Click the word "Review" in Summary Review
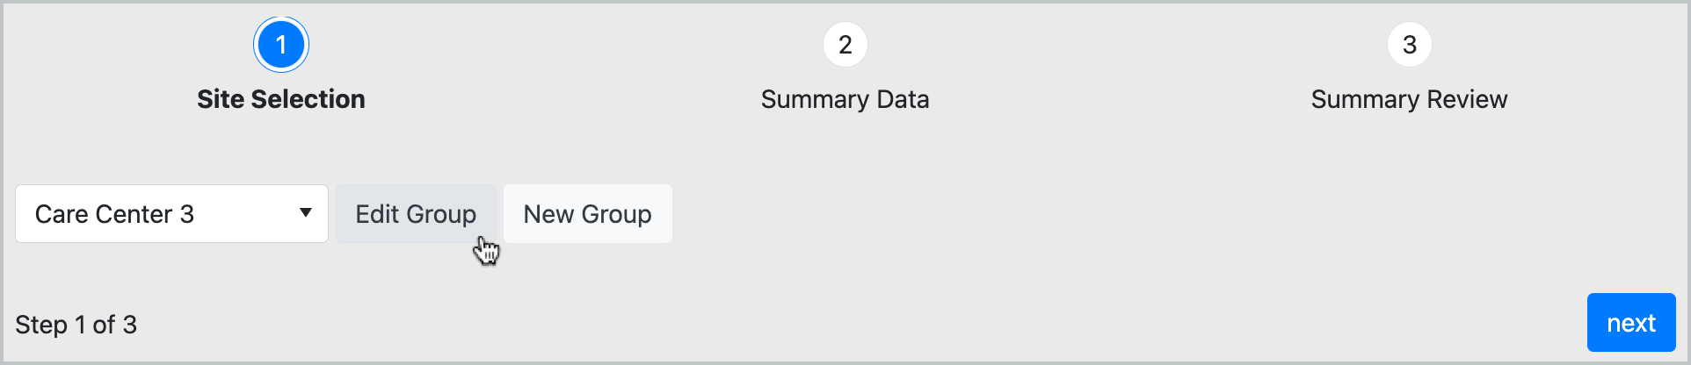Image resolution: width=1691 pixels, height=365 pixels. point(1467,99)
